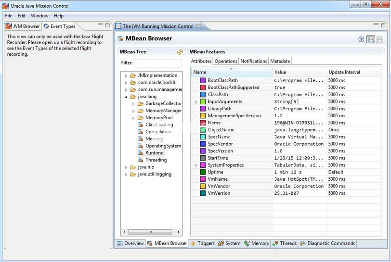Select the Runtime MBean in the tree
Screen dimensions: 391x262
coord(155,153)
